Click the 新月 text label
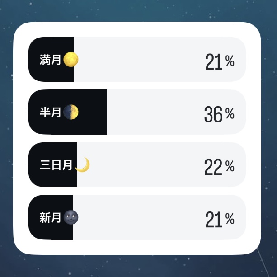The image size is (277, 277). tap(50, 218)
